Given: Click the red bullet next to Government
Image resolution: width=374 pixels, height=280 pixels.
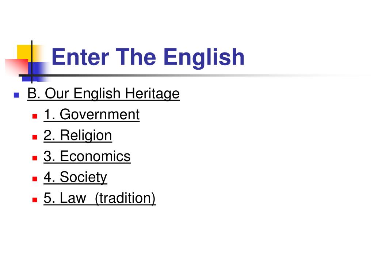Looking at the screenshot, I should point(35,116).
